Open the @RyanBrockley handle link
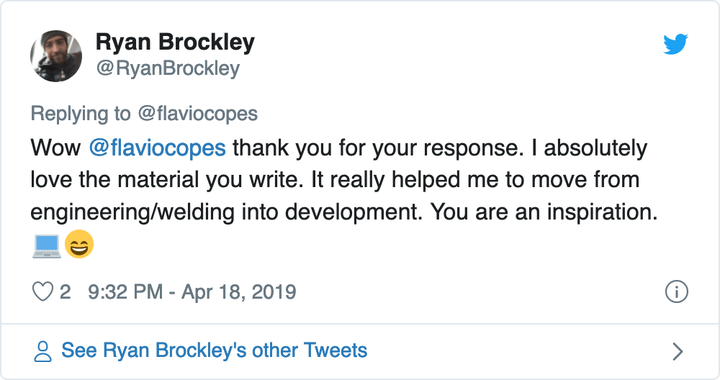The image size is (720, 380). [168, 68]
